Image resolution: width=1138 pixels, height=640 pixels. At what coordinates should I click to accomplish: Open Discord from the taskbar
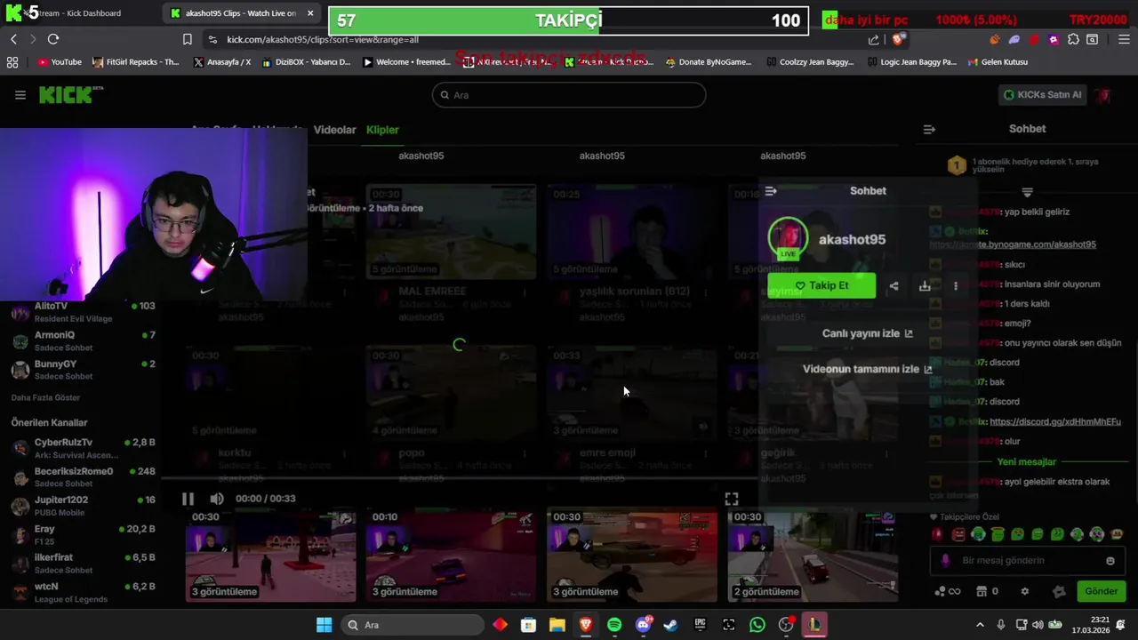point(643,625)
